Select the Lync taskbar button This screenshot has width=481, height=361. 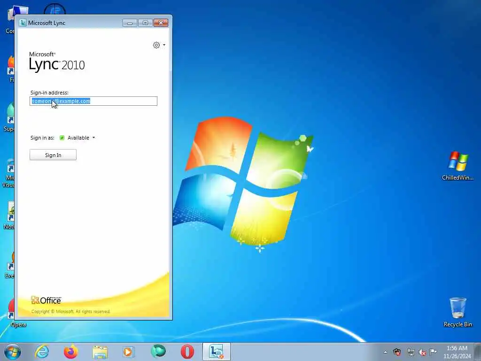pos(216,352)
